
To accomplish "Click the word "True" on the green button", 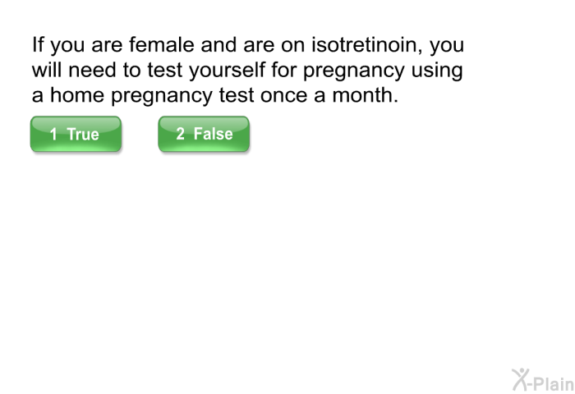I will coord(83,135).
